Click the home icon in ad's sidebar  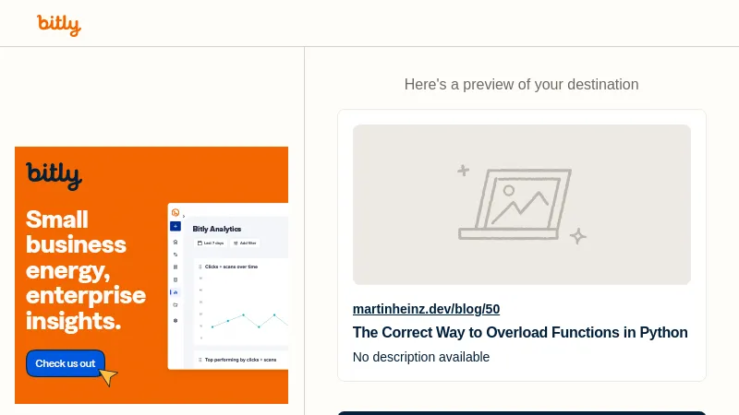point(176,240)
